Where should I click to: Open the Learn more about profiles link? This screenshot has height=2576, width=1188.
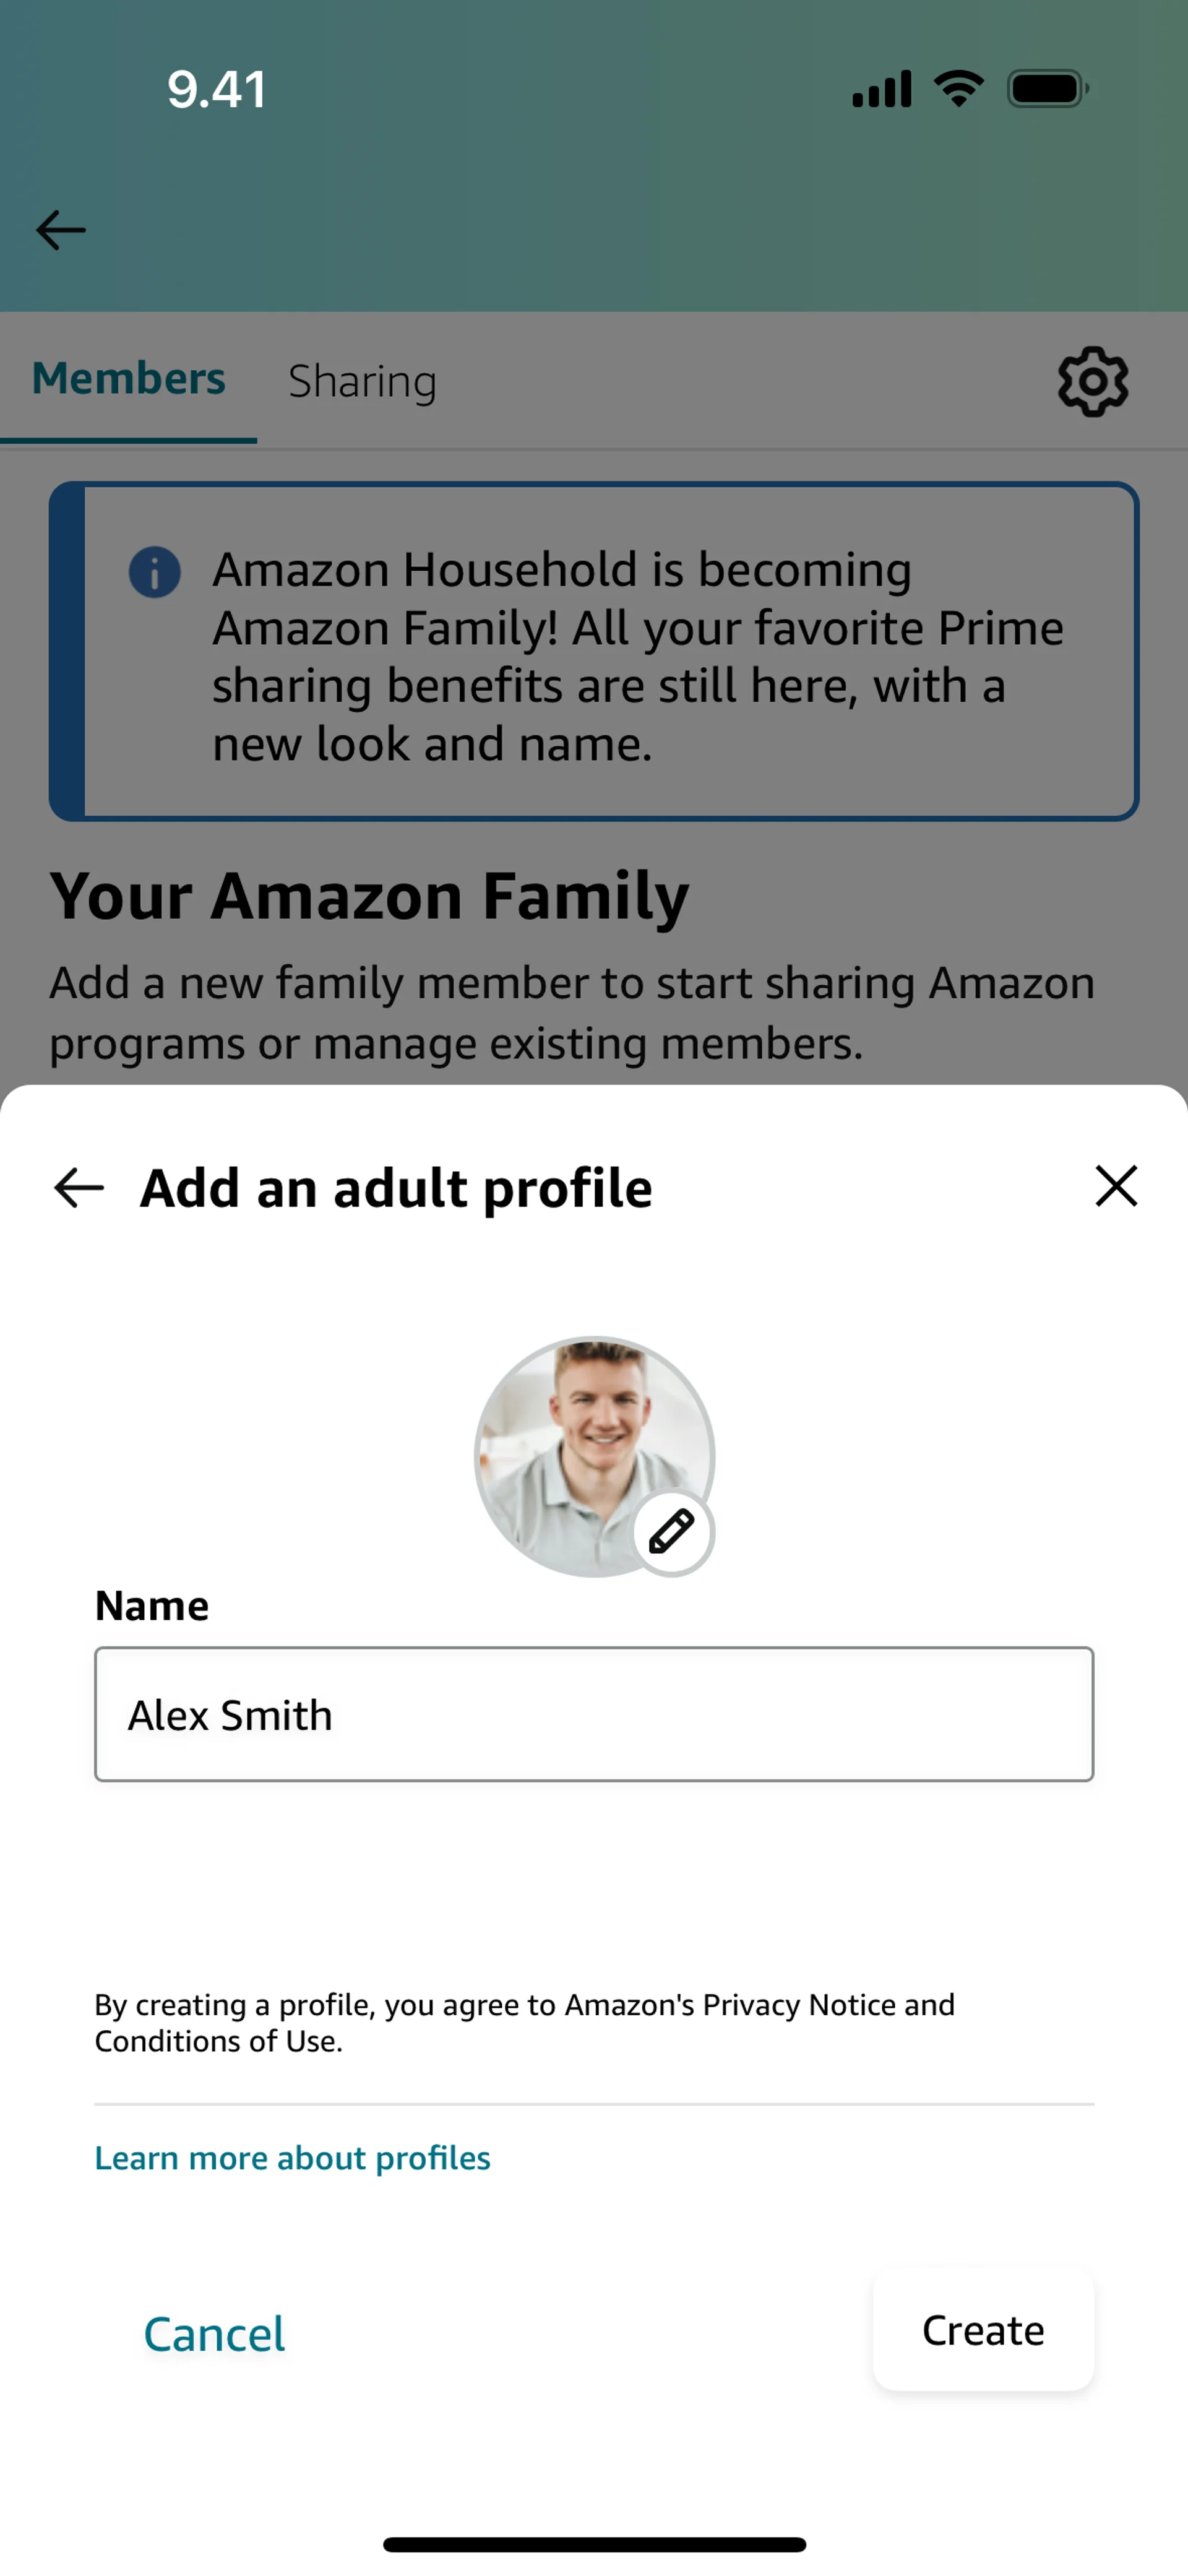click(292, 2158)
